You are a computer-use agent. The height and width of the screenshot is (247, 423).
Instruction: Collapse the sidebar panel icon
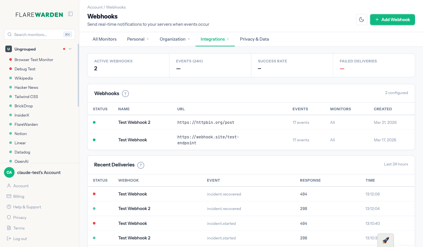[x=70, y=14]
